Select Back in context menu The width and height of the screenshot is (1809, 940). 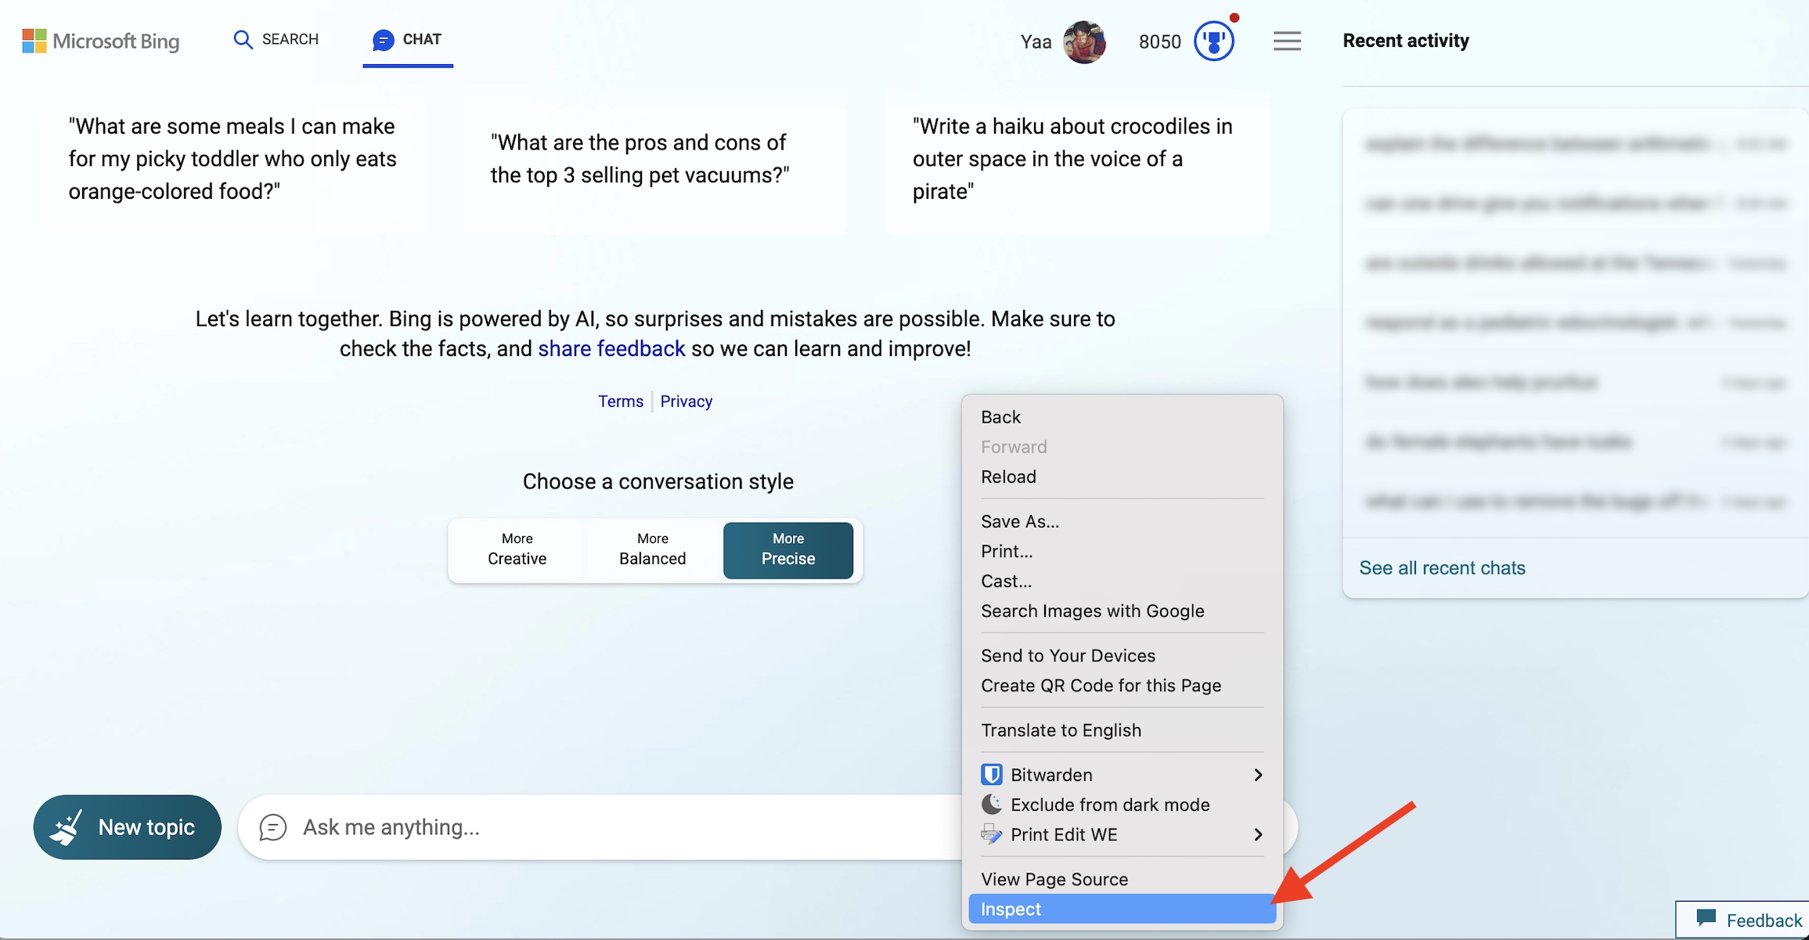click(x=1123, y=416)
